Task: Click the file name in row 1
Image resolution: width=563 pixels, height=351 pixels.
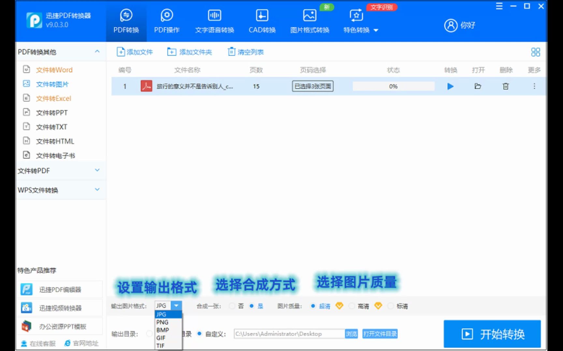Action: 195,86
